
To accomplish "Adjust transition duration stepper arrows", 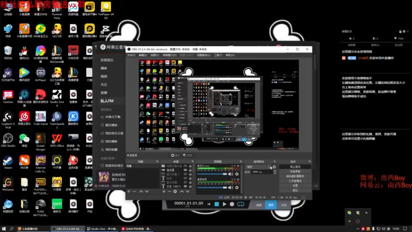I will tap(275, 172).
